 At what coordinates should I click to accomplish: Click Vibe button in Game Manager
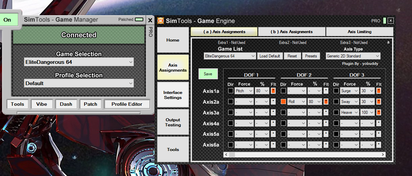click(x=42, y=104)
